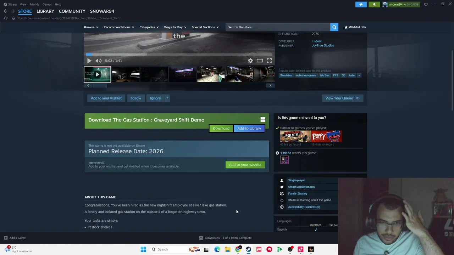Open the Friends menu

click(x=34, y=4)
